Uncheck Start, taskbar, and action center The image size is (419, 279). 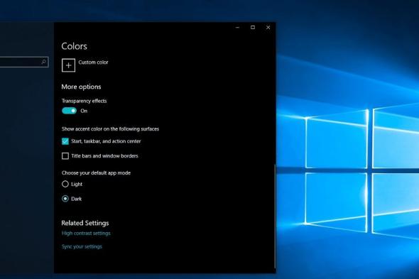65,141
